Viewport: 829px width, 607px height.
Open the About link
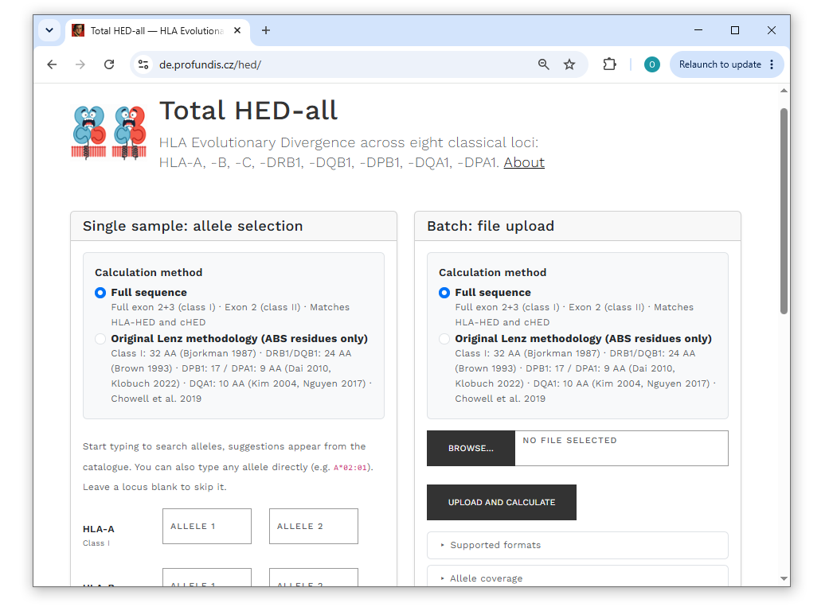click(524, 163)
